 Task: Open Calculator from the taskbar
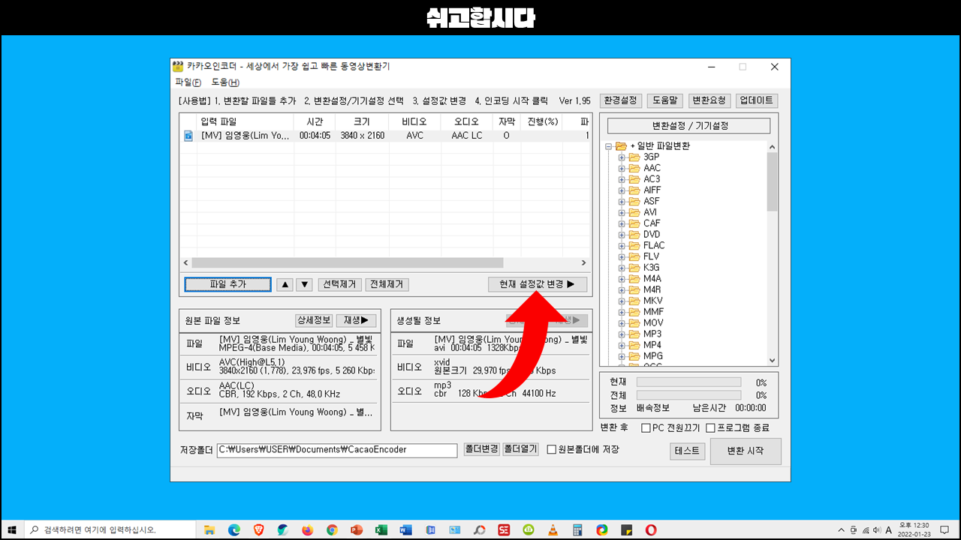pos(577,529)
